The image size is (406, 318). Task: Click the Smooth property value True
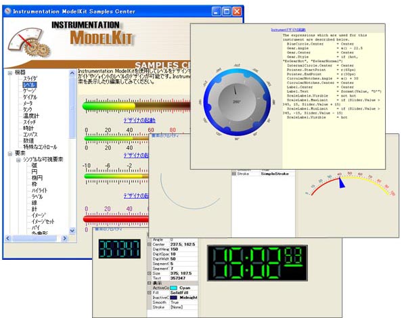pos(184,302)
